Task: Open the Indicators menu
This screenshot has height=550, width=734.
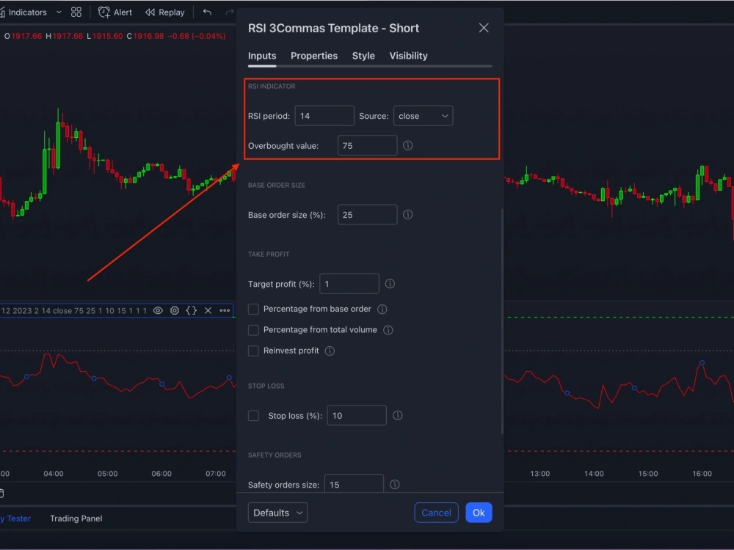Action: 23,12
